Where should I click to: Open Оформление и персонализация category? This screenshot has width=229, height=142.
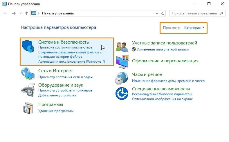tap(165, 61)
